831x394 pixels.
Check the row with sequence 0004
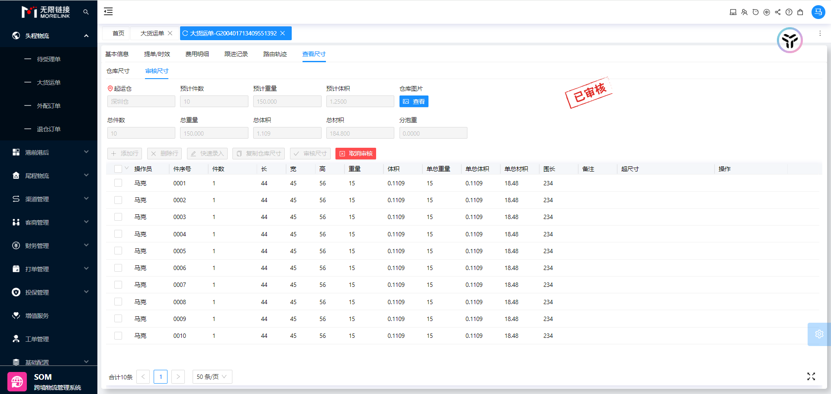[x=118, y=234]
